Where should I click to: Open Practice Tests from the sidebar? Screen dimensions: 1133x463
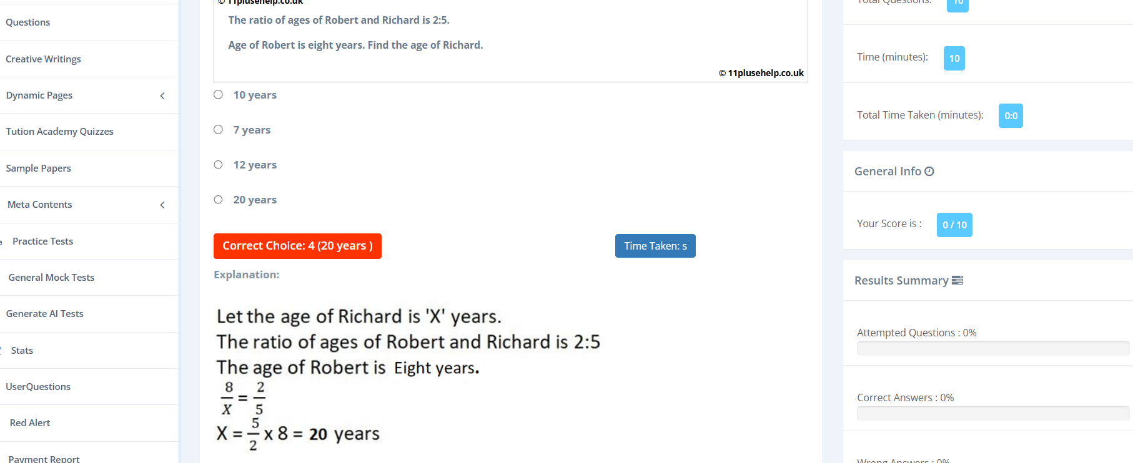42,241
